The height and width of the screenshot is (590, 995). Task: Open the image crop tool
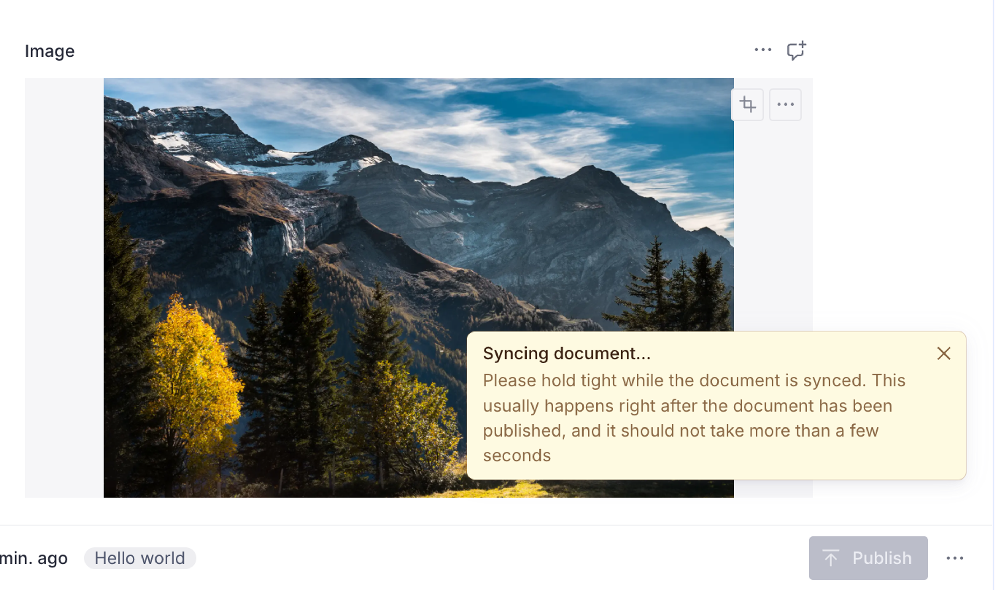(747, 105)
